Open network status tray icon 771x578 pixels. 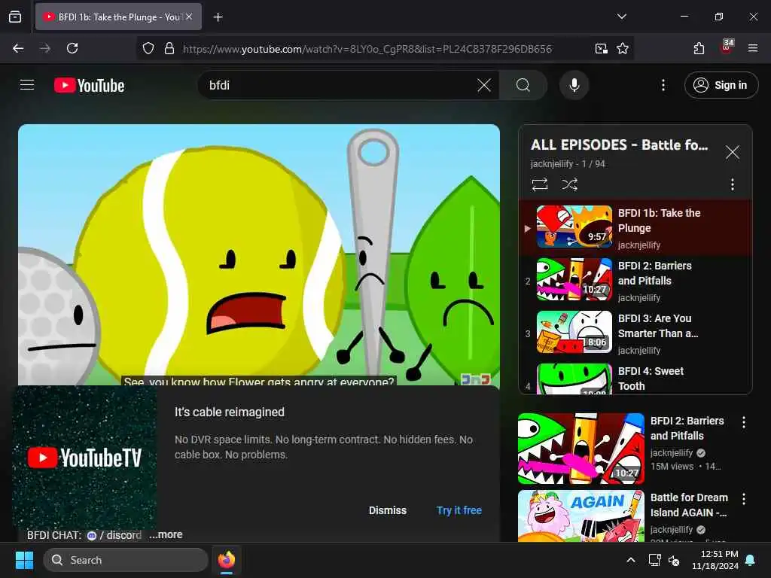pos(654,560)
